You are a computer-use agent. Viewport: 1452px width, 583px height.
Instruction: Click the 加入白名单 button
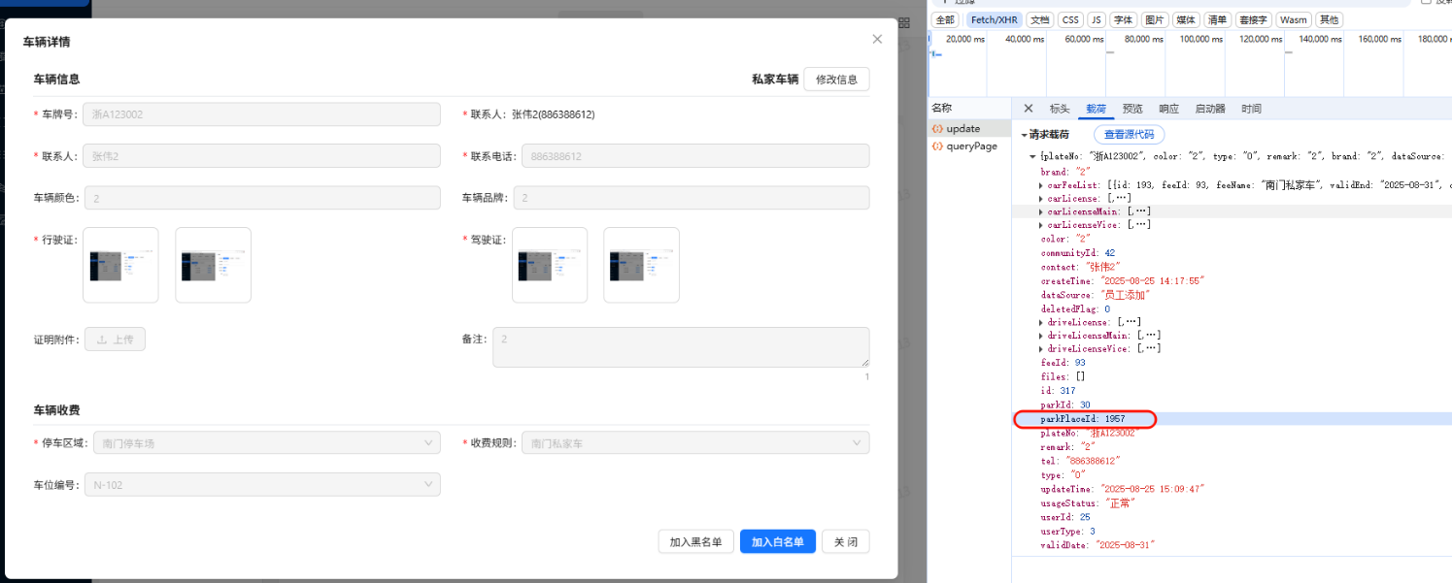click(777, 541)
